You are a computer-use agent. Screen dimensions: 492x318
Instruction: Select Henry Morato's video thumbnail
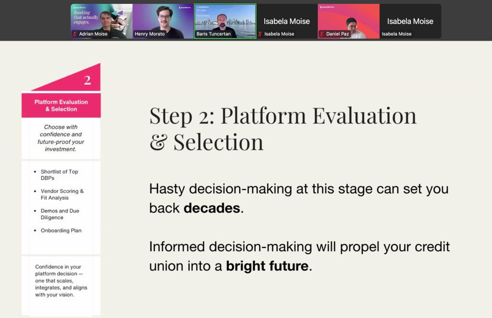point(163,19)
